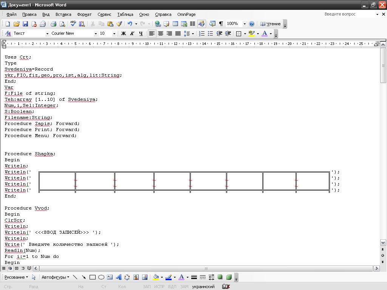
Task: Click the Введите вопрос help field
Action: (348, 14)
